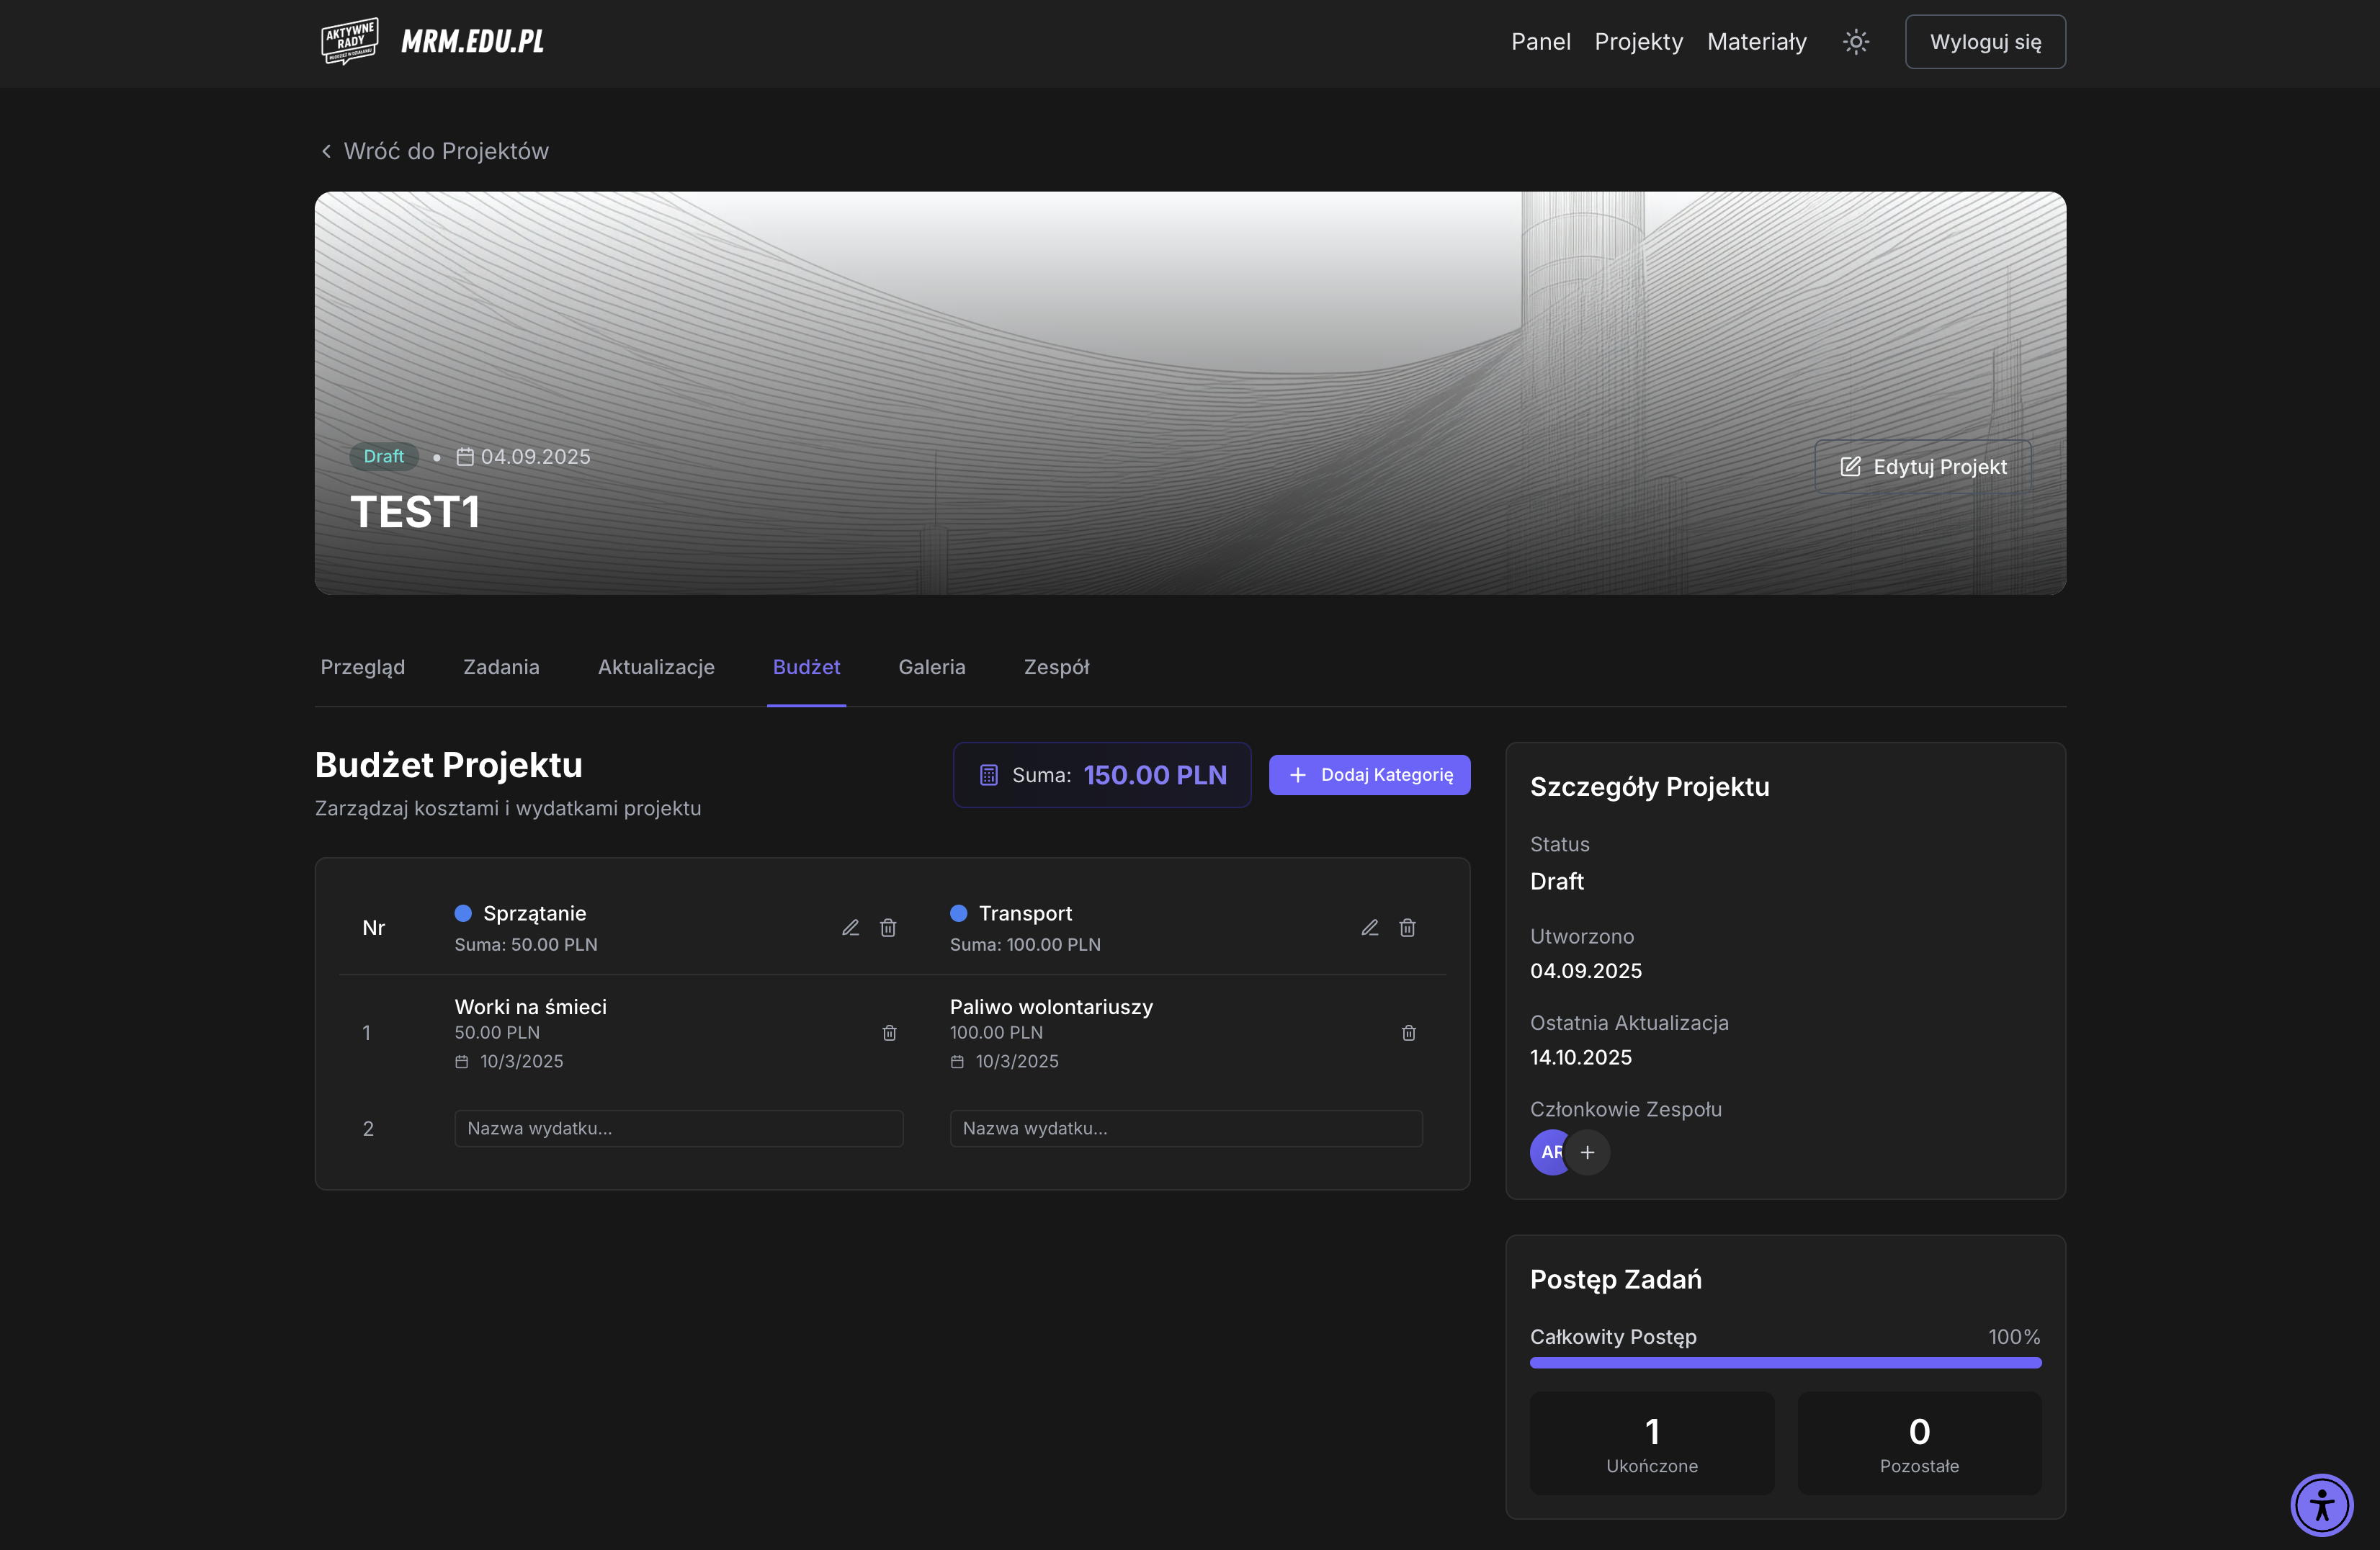Click the Dodaj Kategorię button
This screenshot has height=1550, width=2380.
pos(1369,775)
